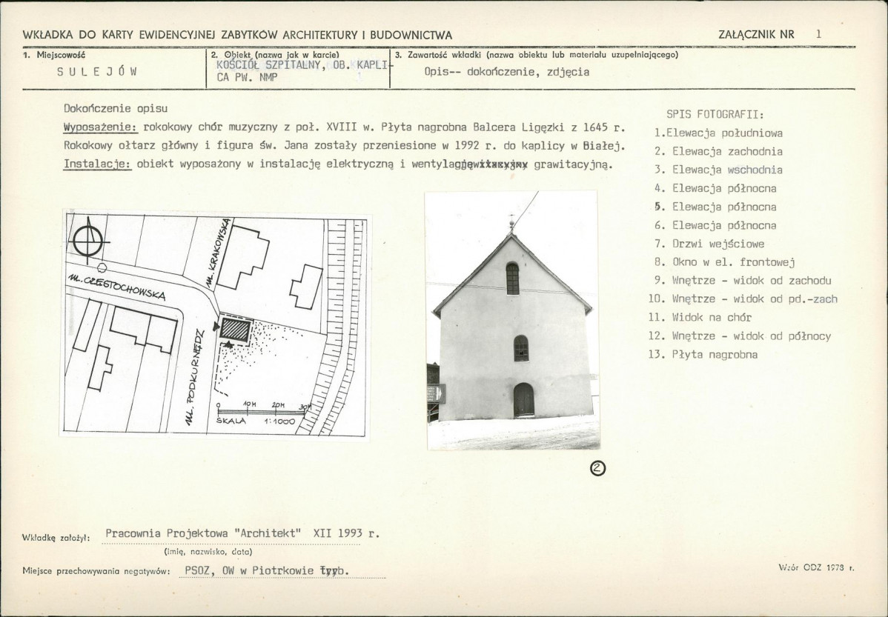
Task: Select list item 13 Płyta nagrobna
Action: coord(703,355)
